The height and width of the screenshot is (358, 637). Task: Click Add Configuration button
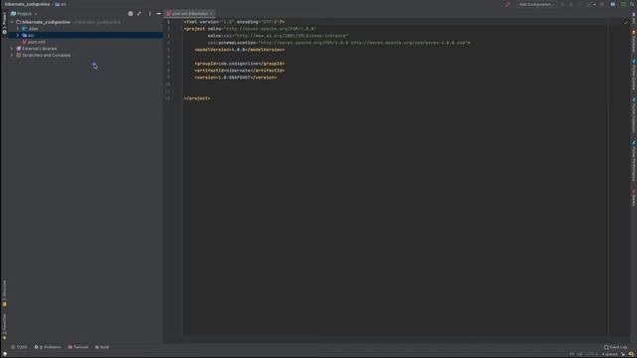535,4
